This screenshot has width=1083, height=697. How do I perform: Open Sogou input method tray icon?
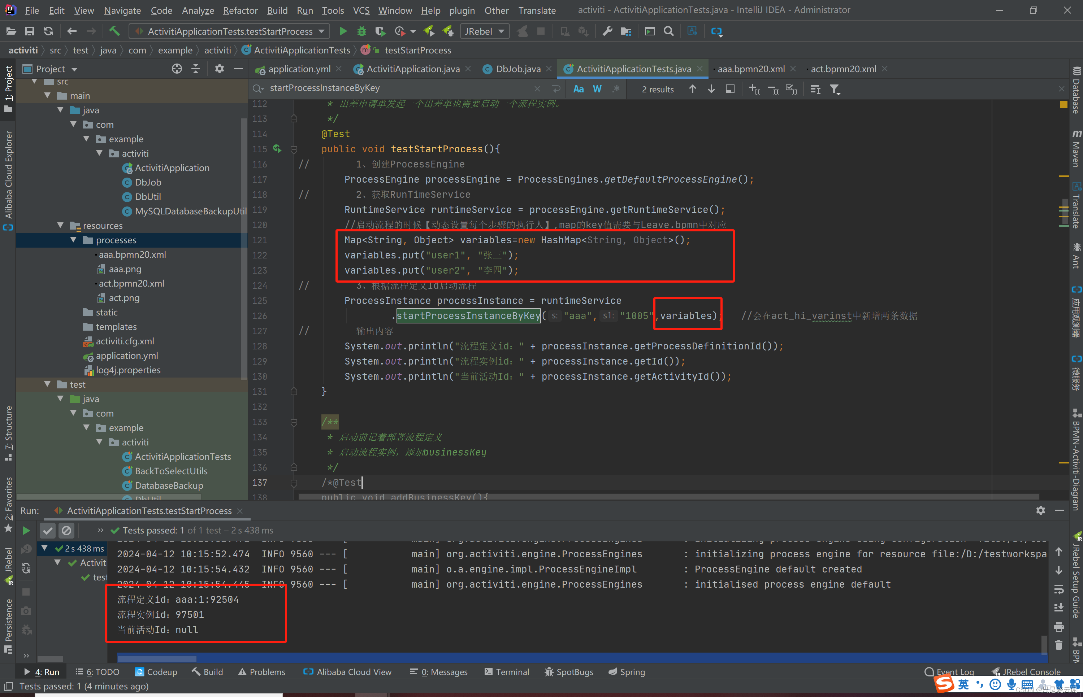click(x=944, y=683)
